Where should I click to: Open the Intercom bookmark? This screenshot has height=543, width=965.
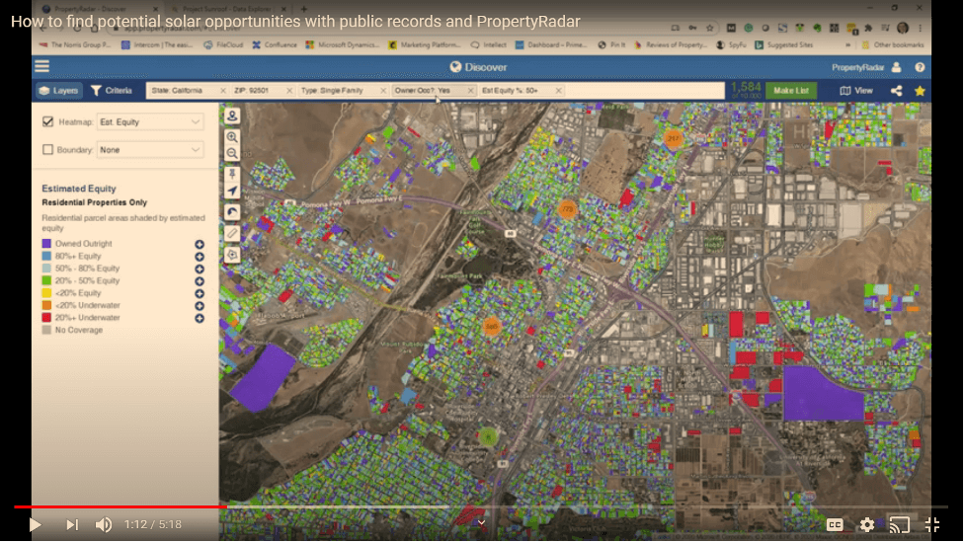pyautogui.click(x=159, y=44)
